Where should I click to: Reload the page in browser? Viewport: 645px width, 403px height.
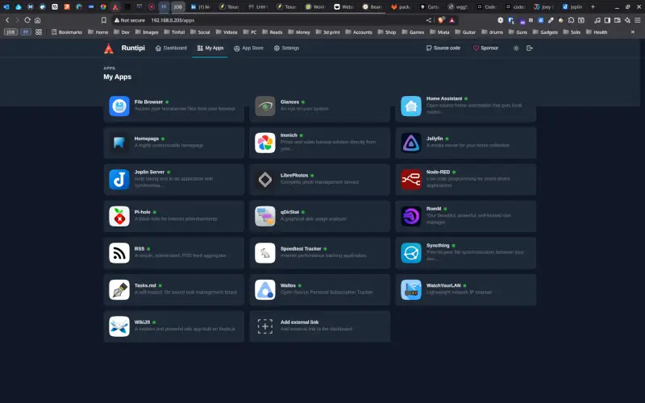[x=27, y=20]
